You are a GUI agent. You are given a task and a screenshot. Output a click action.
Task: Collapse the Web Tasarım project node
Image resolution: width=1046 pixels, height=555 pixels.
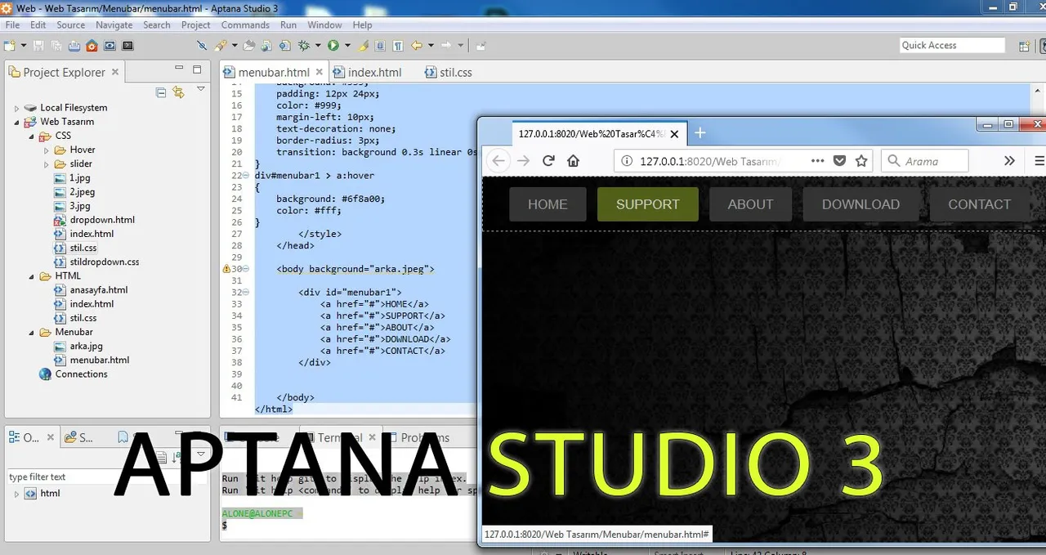click(x=16, y=122)
